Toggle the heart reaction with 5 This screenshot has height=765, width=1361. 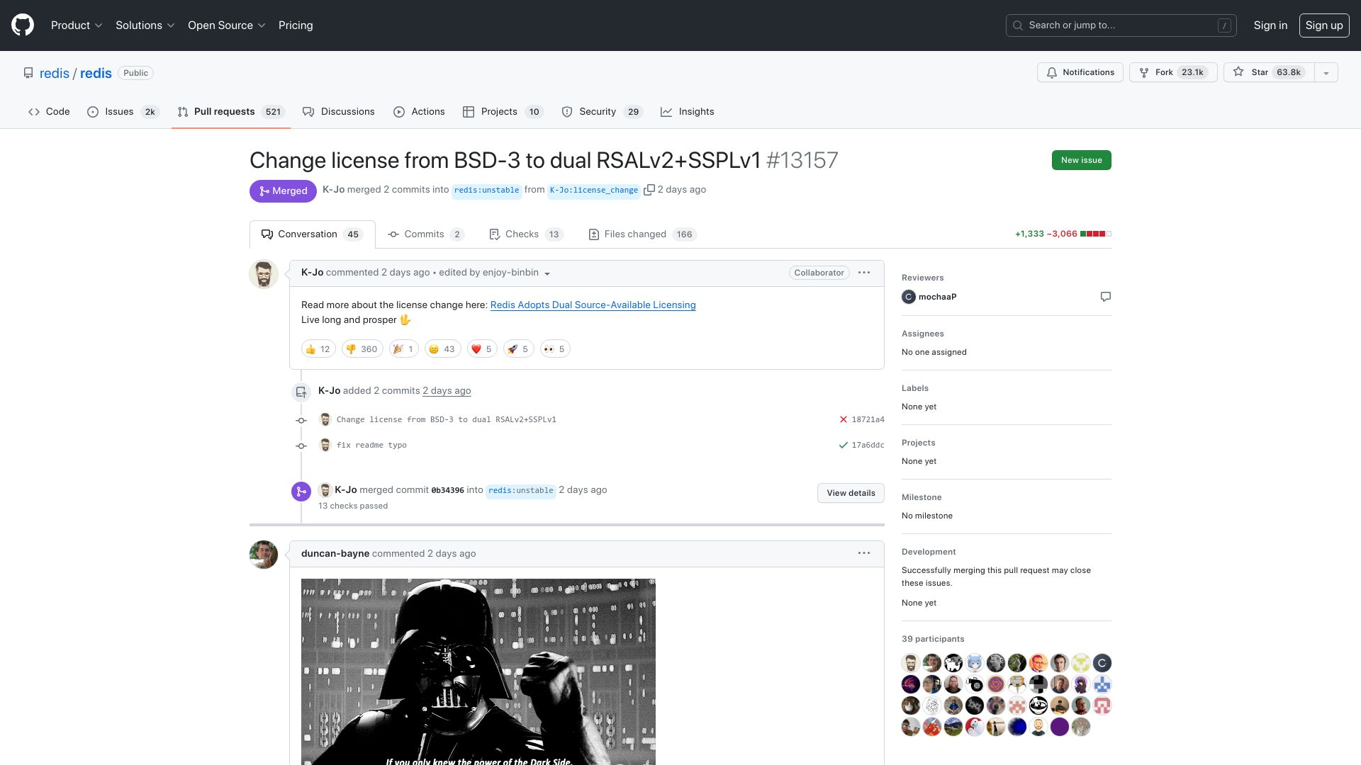pyautogui.click(x=482, y=349)
